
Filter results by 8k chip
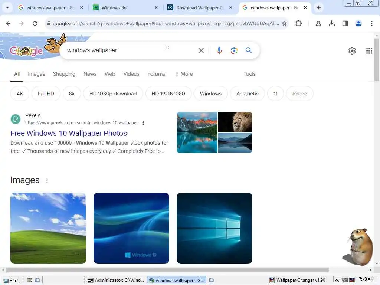(72, 94)
